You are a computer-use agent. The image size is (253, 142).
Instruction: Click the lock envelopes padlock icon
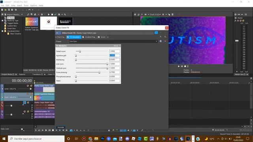pos(109,130)
